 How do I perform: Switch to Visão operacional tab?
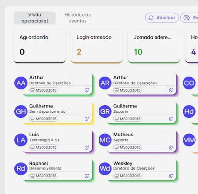click(x=35, y=18)
